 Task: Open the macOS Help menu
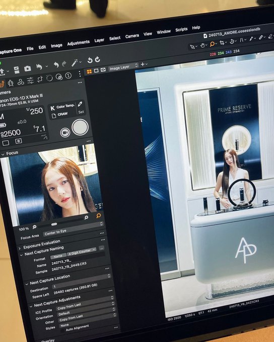pos(196,28)
